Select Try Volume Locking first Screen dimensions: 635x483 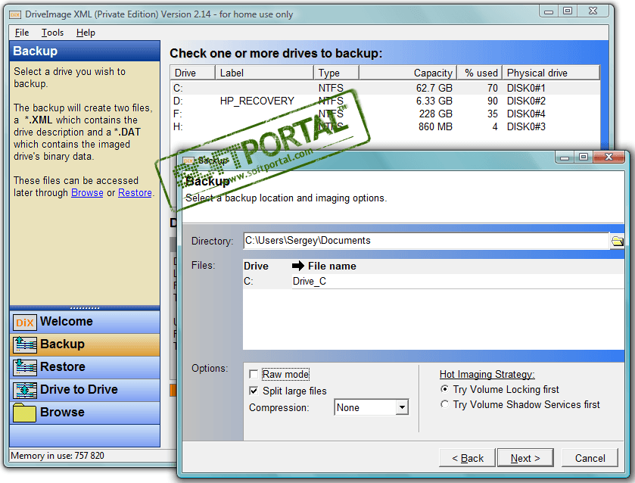click(x=445, y=389)
